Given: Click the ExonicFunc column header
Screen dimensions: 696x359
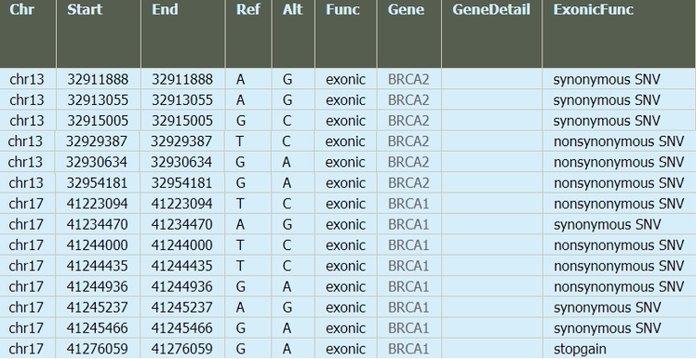Looking at the screenshot, I should (x=593, y=9).
